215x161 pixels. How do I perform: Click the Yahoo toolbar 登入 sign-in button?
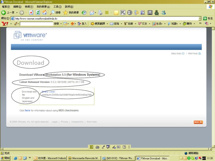coord(82,24)
